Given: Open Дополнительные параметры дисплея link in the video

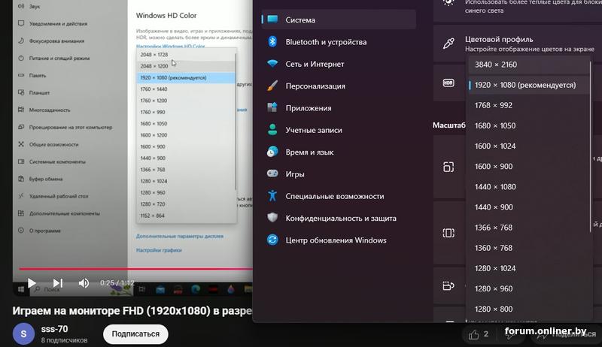Looking at the screenshot, I should [x=179, y=236].
